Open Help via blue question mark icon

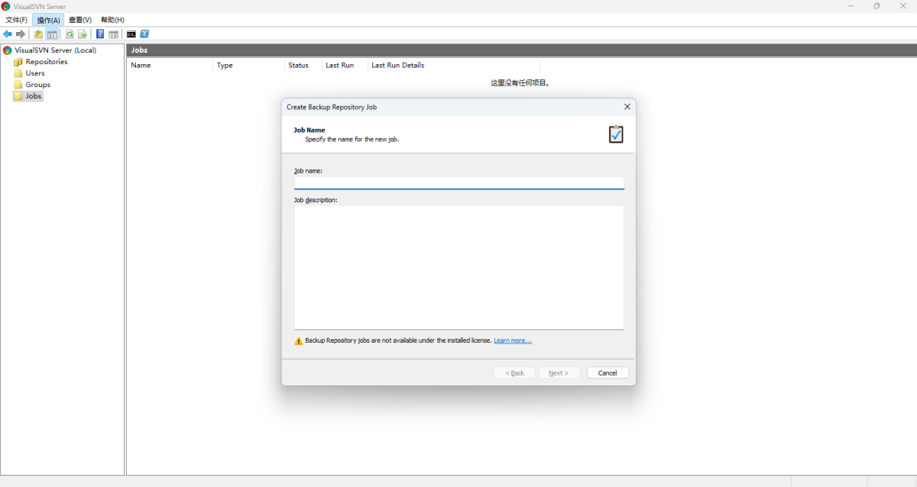[100, 34]
